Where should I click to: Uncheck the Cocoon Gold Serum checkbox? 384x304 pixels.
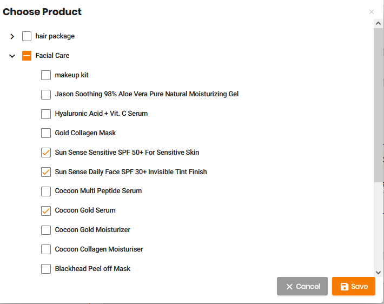pos(46,210)
